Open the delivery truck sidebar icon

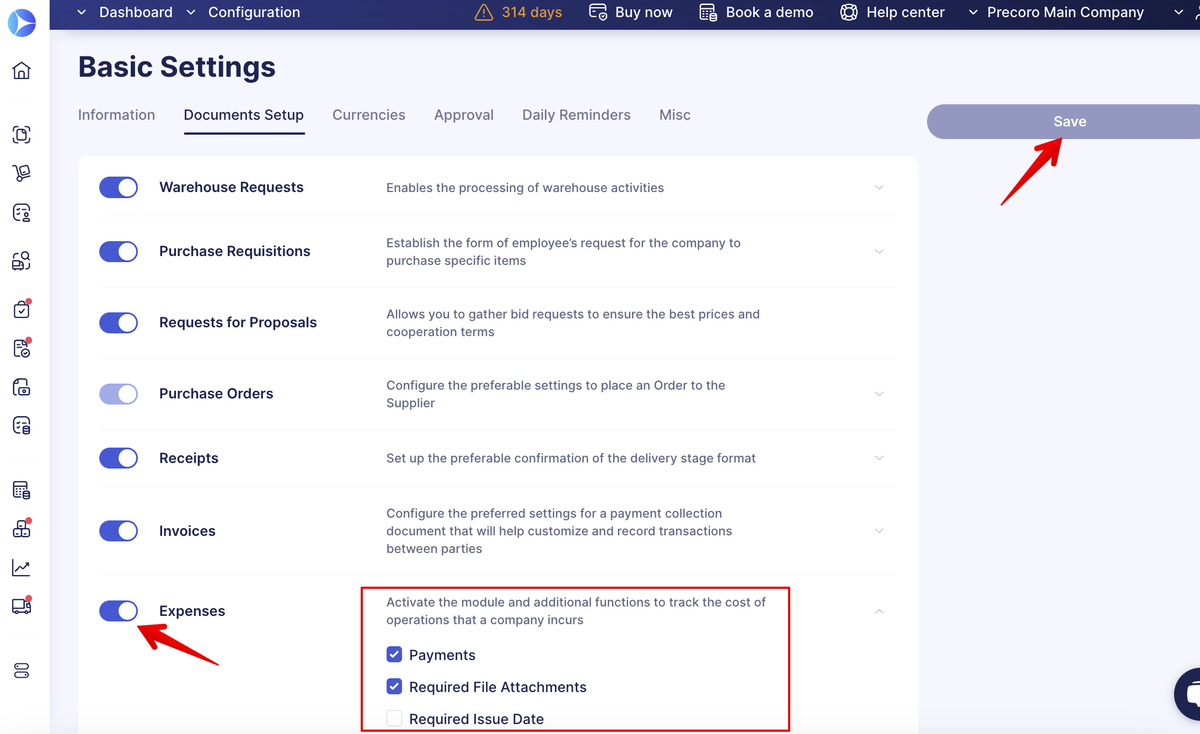(22, 606)
